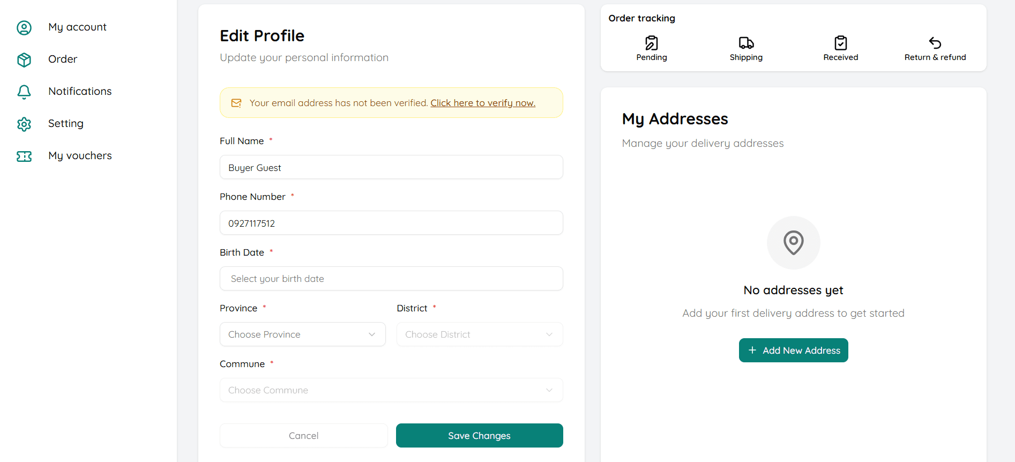The height and width of the screenshot is (462, 1015).
Task: Focus the Birth Date input field
Action: tap(391, 279)
